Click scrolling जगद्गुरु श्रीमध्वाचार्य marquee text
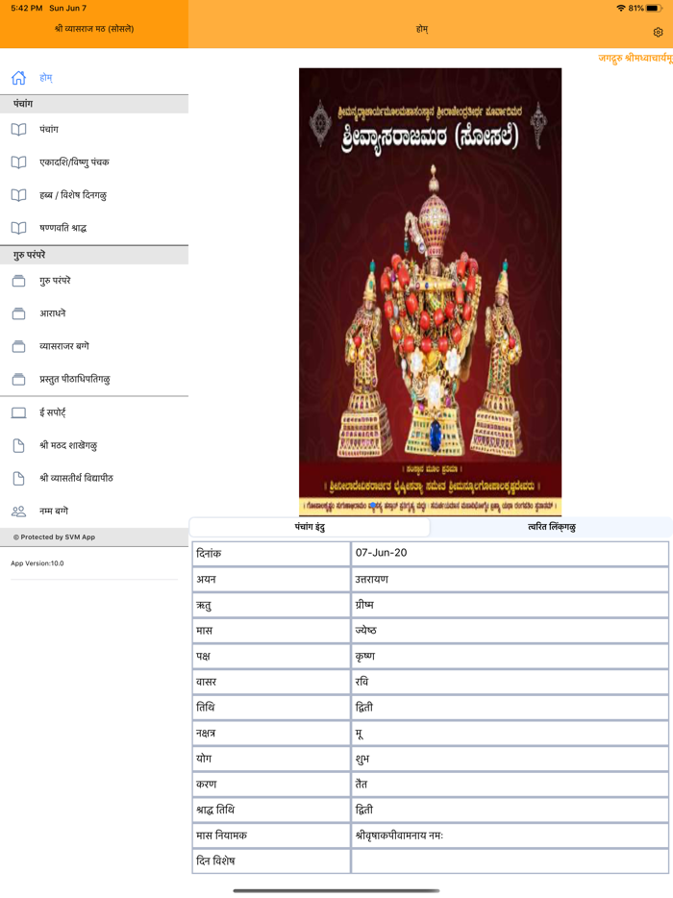Screen dimensions: 673x898 (636, 58)
